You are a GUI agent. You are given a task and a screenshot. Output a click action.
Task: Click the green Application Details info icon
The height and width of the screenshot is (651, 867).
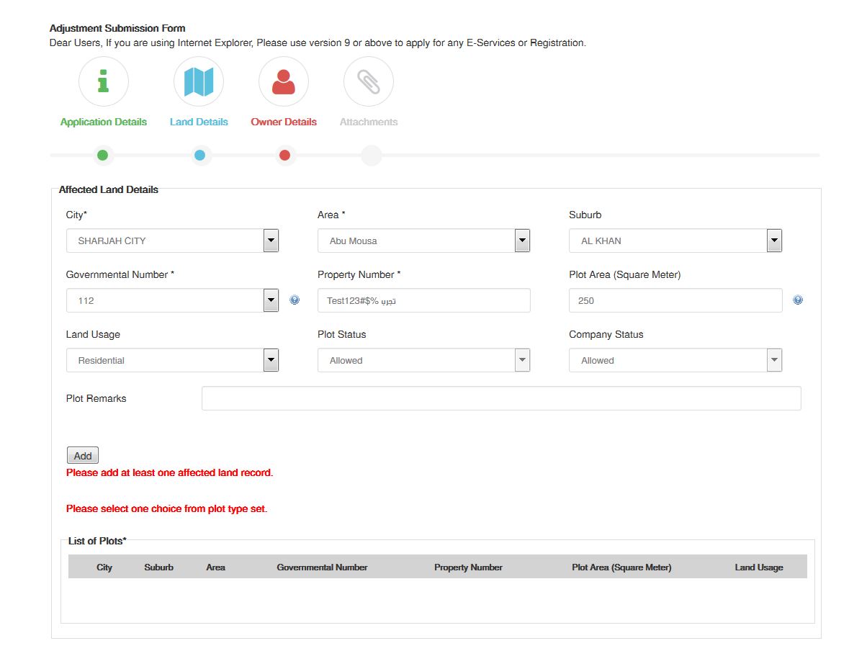click(104, 81)
